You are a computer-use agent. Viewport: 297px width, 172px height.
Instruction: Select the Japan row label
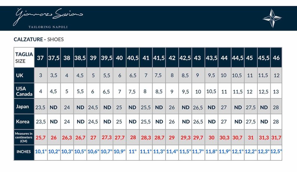point(24,106)
